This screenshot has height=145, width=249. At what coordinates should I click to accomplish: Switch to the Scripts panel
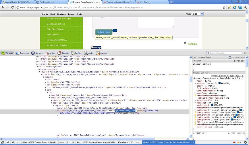[50, 53]
